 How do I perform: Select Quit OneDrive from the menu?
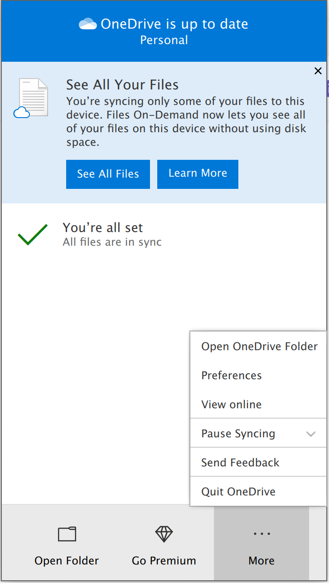tap(238, 492)
